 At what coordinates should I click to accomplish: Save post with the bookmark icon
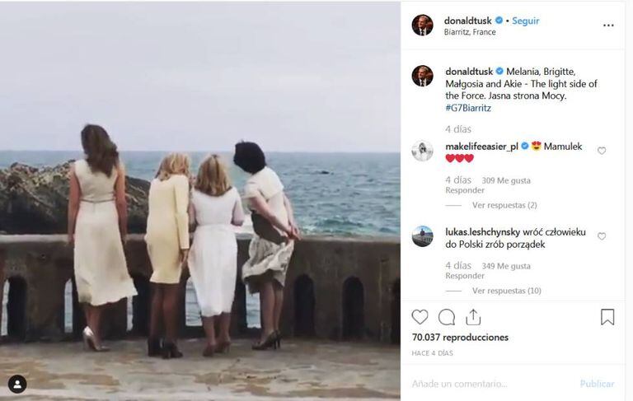tap(607, 317)
